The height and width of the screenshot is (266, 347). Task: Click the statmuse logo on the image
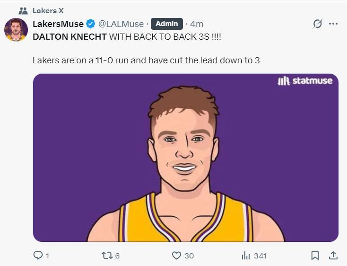[x=305, y=81]
